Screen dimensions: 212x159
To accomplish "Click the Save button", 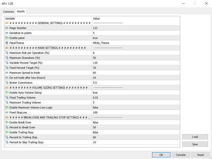I will pyautogui.click(x=195, y=144).
